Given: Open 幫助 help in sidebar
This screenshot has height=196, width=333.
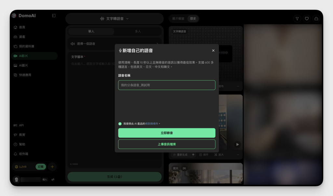Looking at the screenshot, I should point(34,144).
